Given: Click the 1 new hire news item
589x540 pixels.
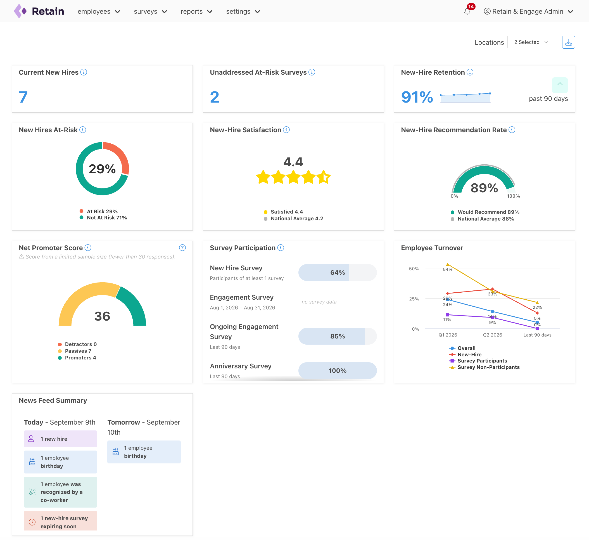Looking at the screenshot, I should point(60,439).
